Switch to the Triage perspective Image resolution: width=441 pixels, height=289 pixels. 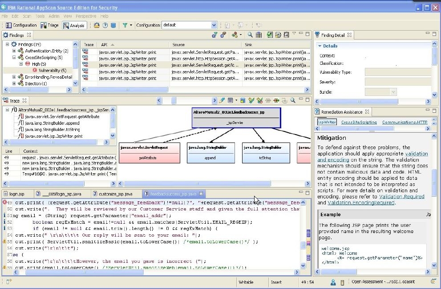tap(49, 25)
